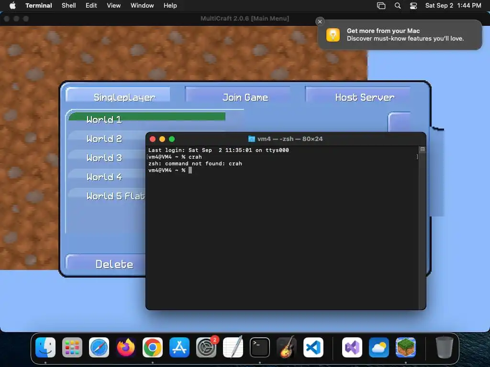Open Finder from the dock

(45, 347)
